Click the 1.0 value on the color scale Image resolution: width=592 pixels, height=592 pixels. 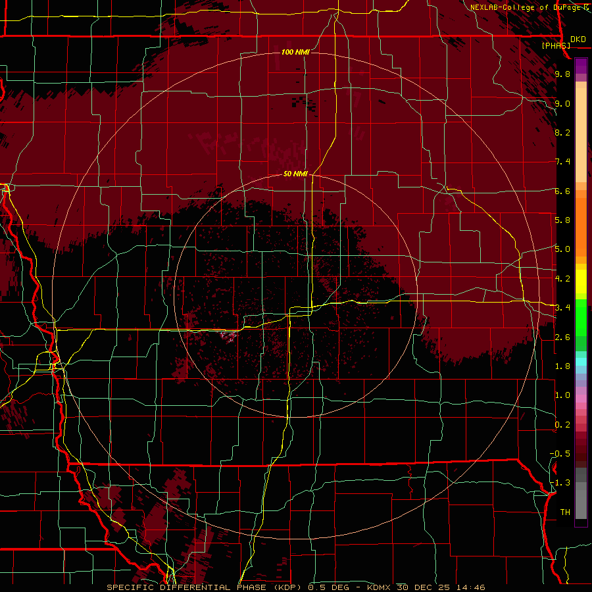(x=562, y=395)
